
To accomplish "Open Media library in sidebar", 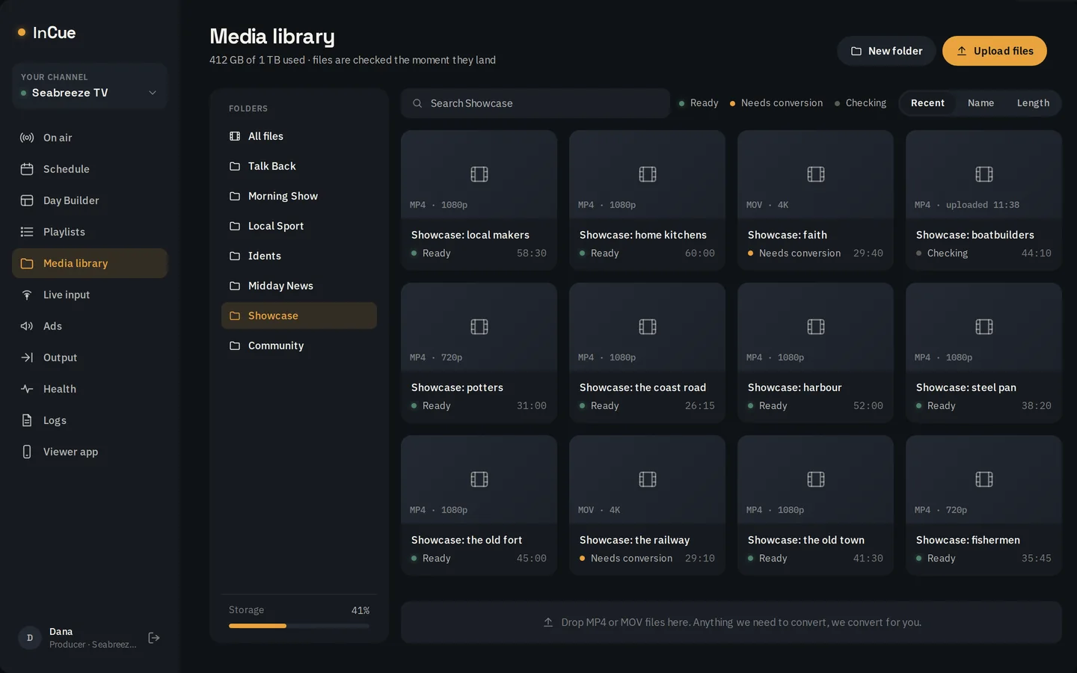I will (90, 263).
